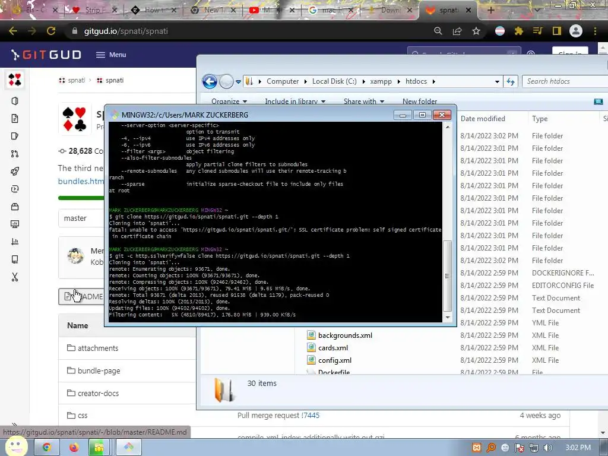Click the refresh button in Explorer address bar
608x456 pixels.
tap(510, 81)
